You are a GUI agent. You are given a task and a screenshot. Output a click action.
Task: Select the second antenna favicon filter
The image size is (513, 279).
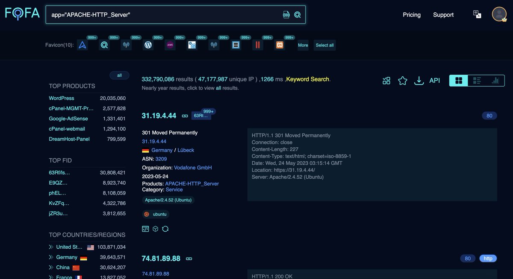point(214,45)
